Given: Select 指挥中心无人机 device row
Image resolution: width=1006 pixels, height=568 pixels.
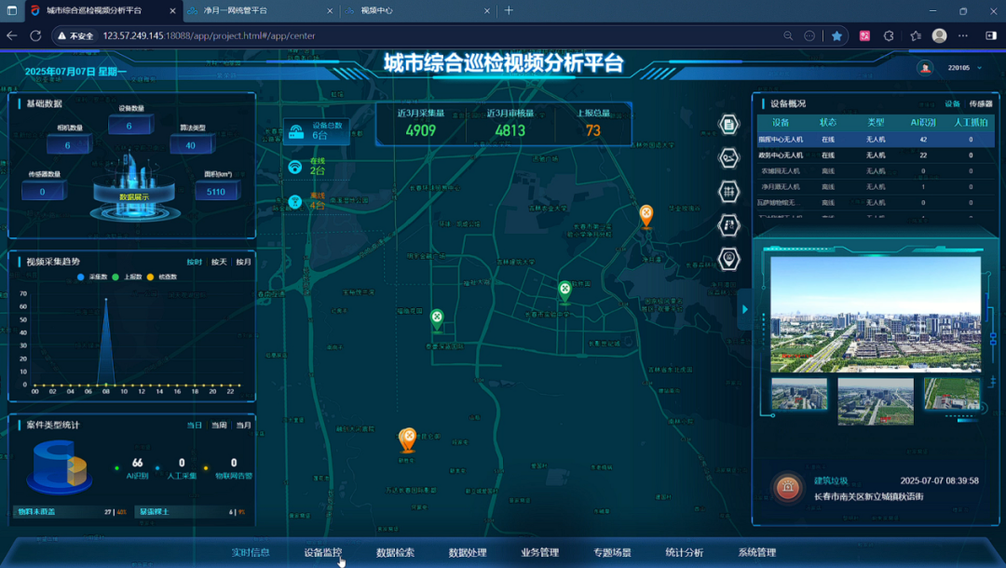Looking at the screenshot, I should 876,139.
